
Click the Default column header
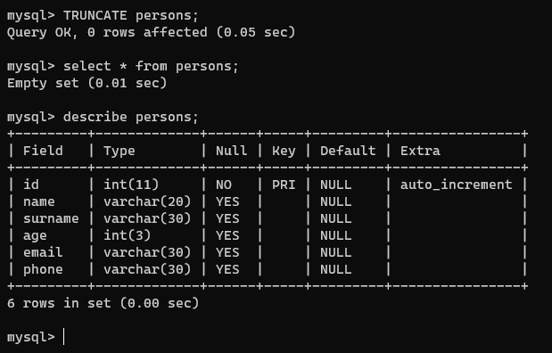[348, 151]
